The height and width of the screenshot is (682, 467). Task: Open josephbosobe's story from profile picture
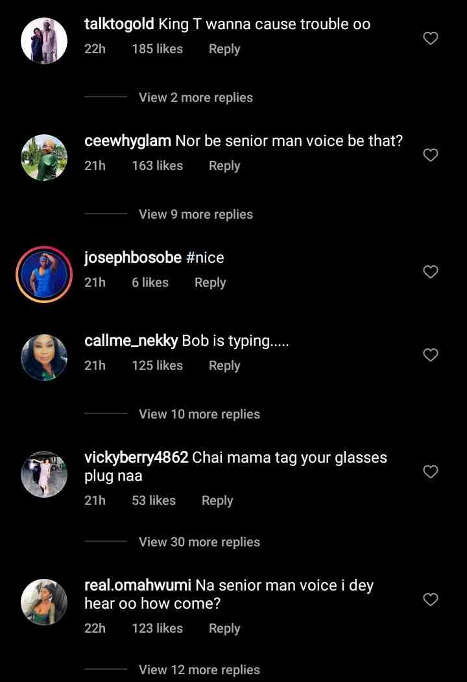(44, 274)
